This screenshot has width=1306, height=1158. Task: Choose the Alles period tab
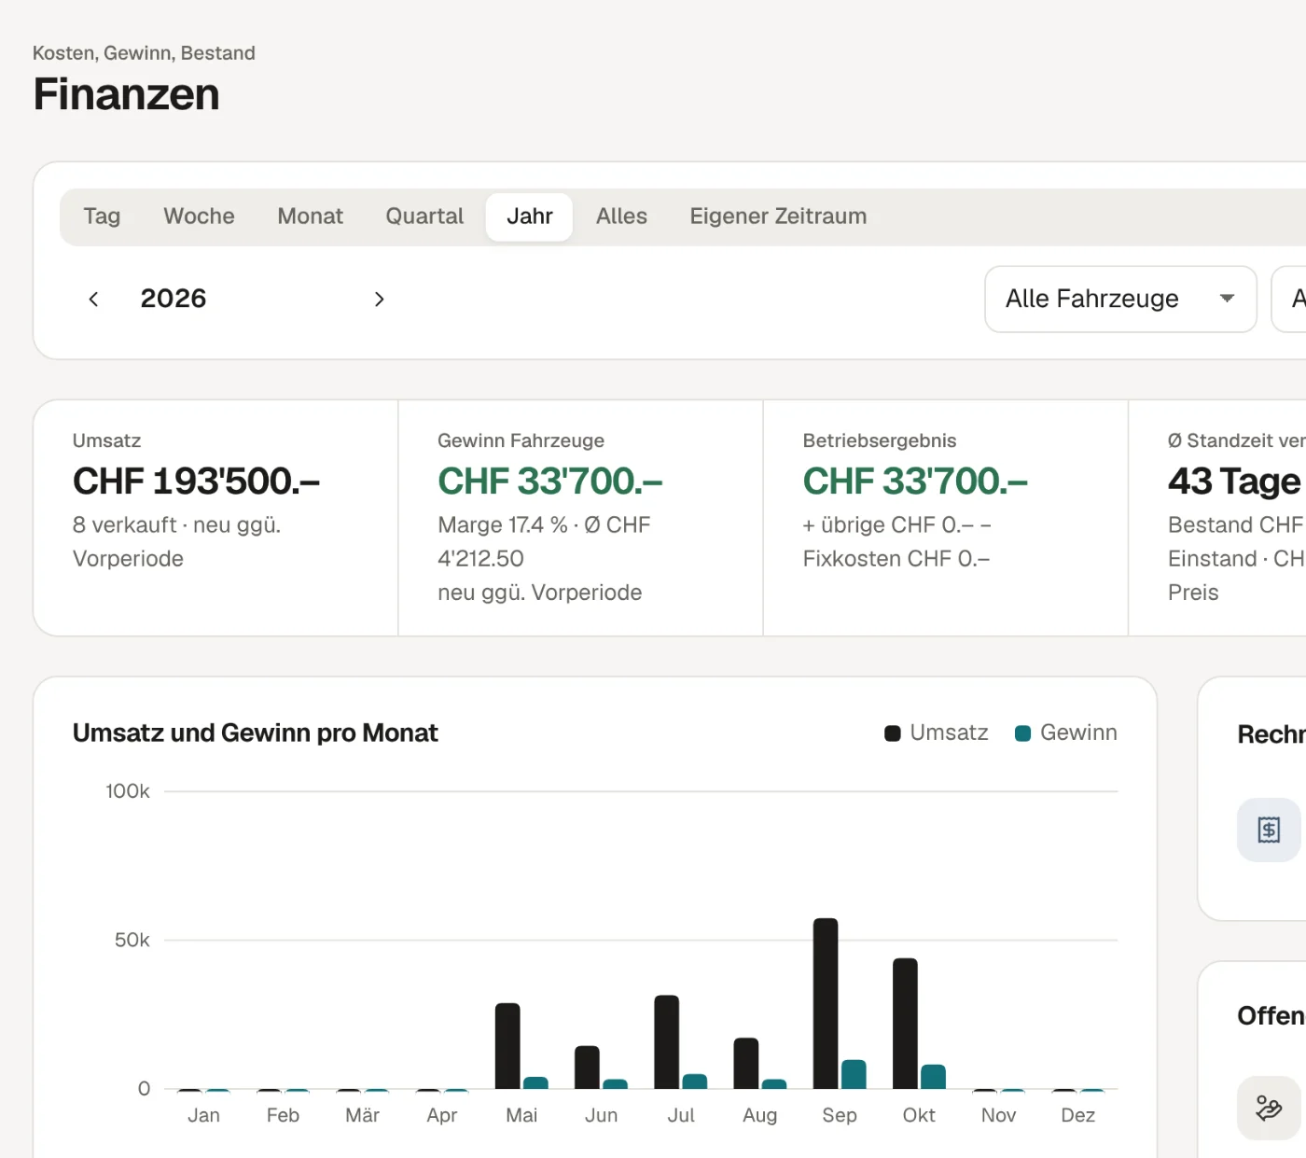(621, 216)
